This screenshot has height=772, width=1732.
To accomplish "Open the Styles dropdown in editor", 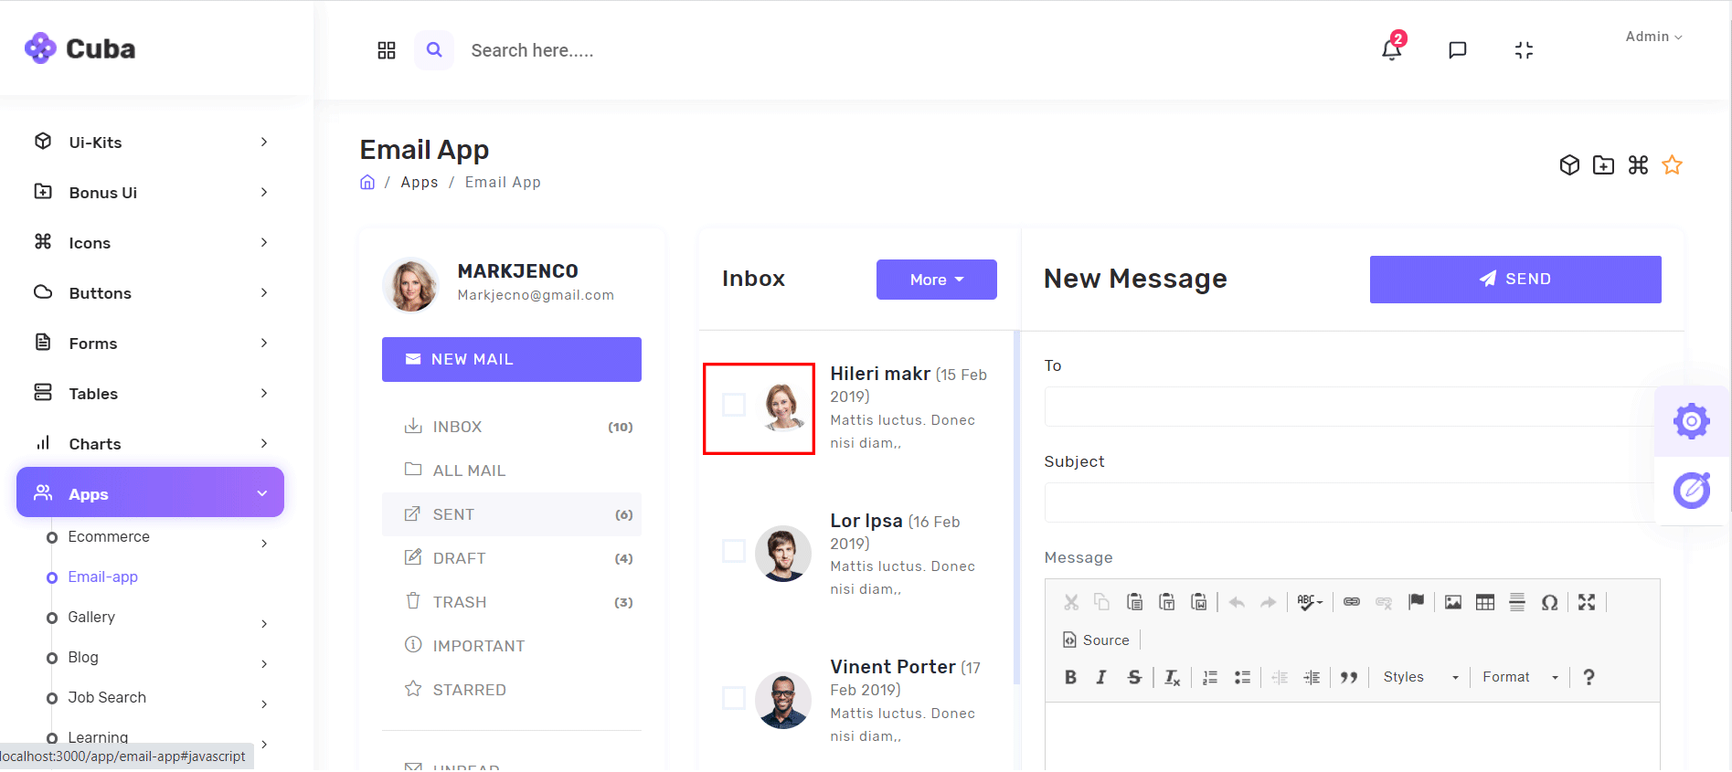I will coord(1420,677).
